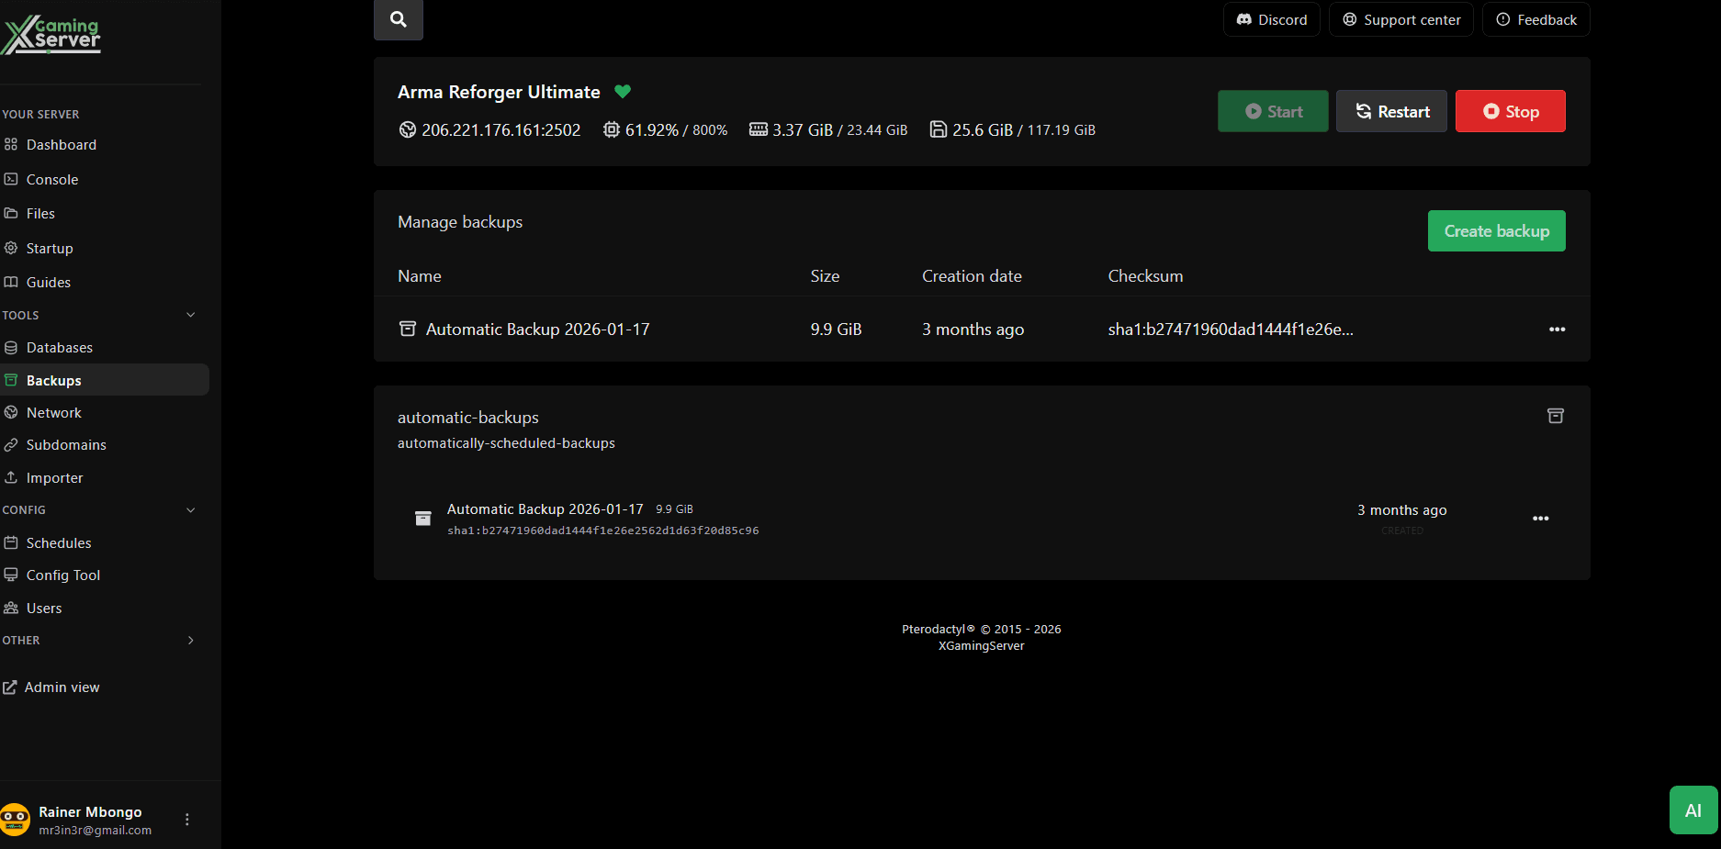Open the search panel via magnifying glass icon
1721x849 pixels.
398,19
